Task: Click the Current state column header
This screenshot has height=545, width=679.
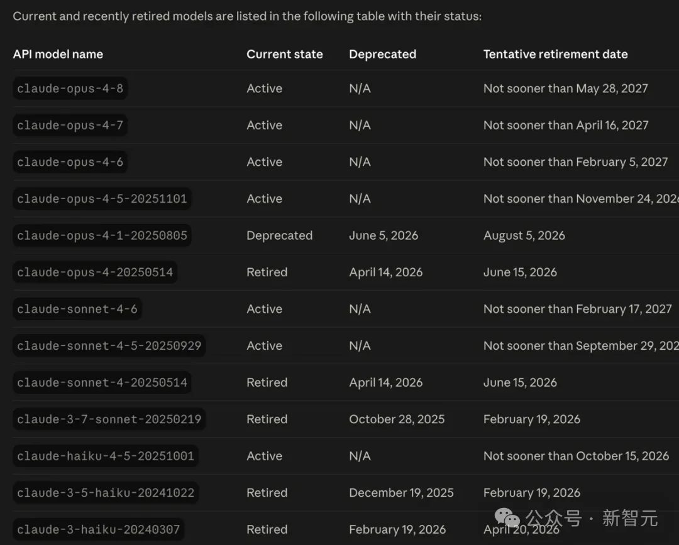Action: (285, 54)
